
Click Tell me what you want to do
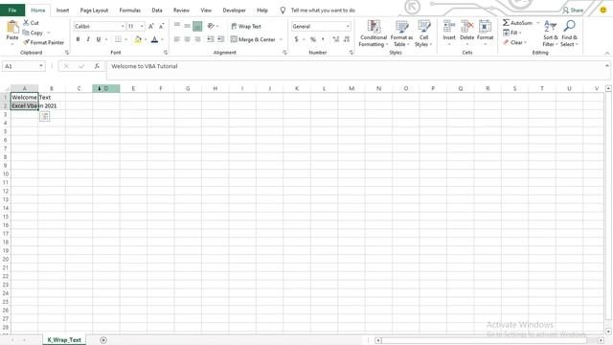[x=323, y=11]
